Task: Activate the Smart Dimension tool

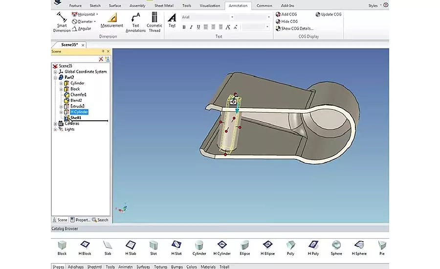Action: (62, 22)
